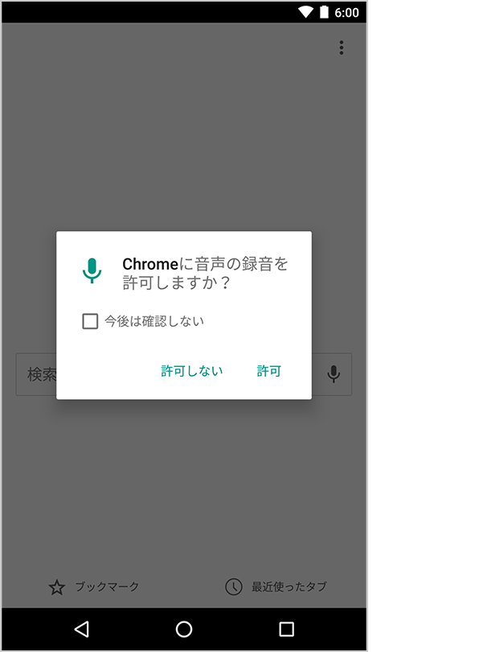Tap the Android home circle button
The image size is (479, 652).
[184, 629]
